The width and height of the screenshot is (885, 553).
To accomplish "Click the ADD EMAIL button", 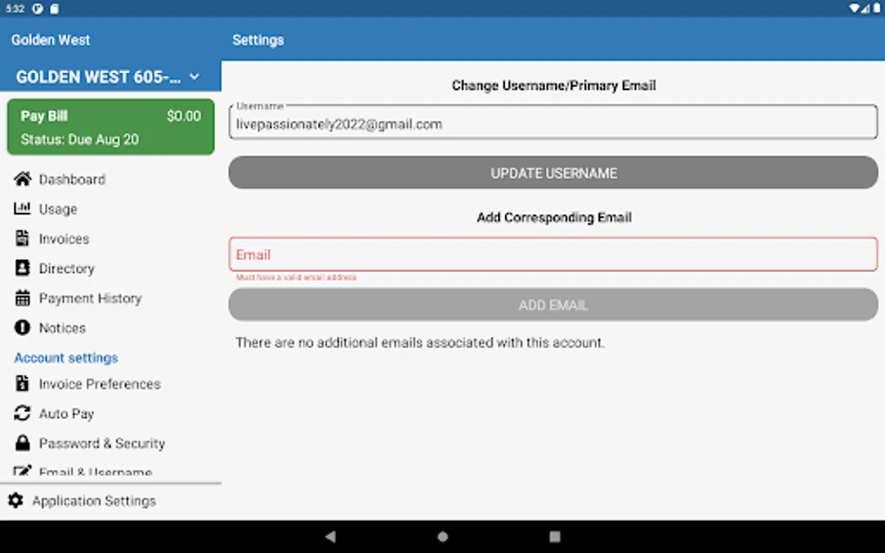I will tap(553, 305).
